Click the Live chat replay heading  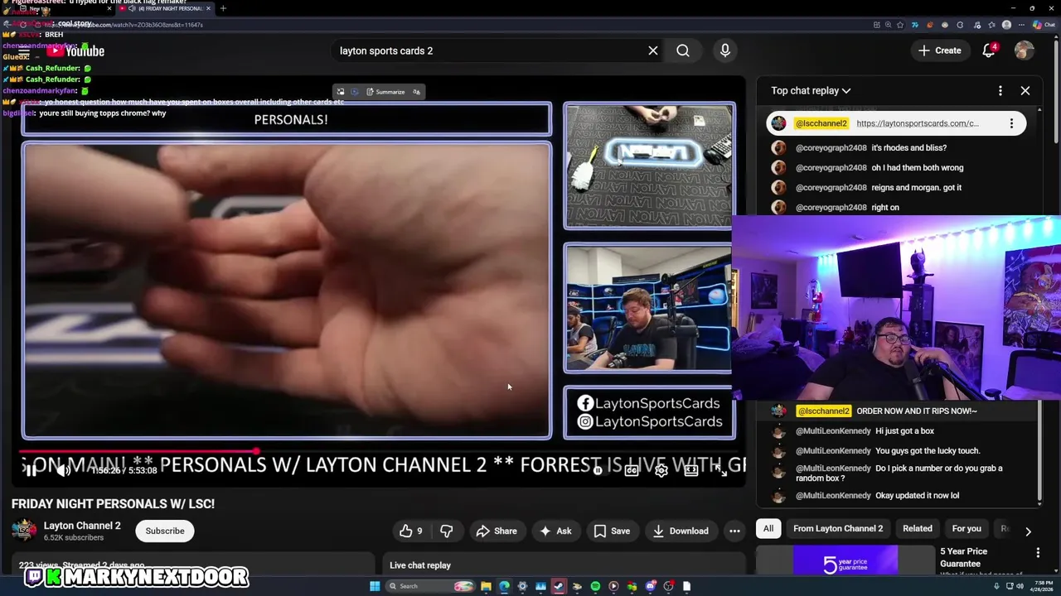(x=420, y=565)
